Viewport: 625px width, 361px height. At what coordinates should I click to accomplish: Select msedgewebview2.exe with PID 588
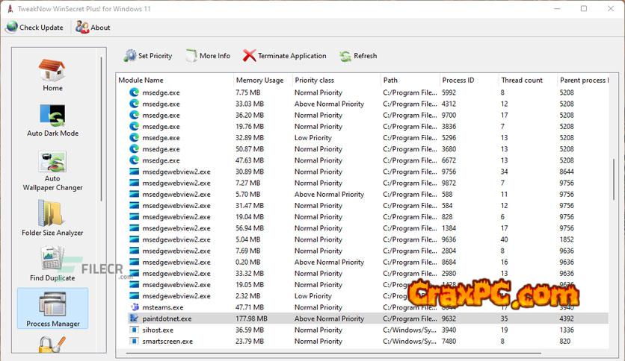click(x=363, y=194)
